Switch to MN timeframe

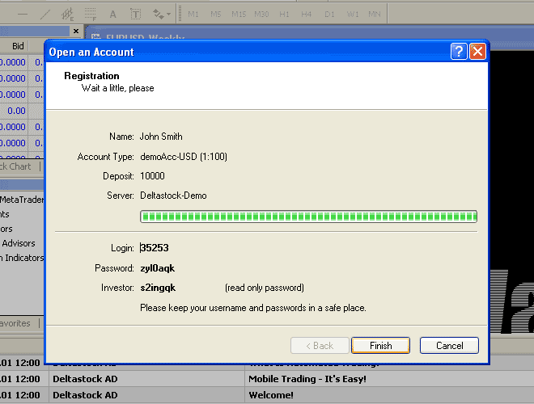[375, 15]
